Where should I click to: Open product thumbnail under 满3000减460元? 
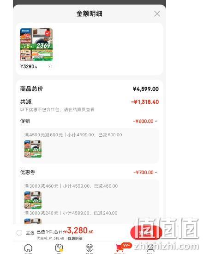pyautogui.click(x=33, y=200)
